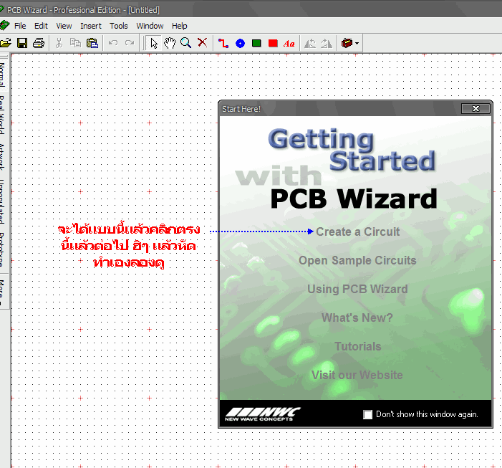Image resolution: width=502 pixels, height=468 pixels.
Task: Click the NWC New Wave Concepts logo
Action: (x=262, y=414)
